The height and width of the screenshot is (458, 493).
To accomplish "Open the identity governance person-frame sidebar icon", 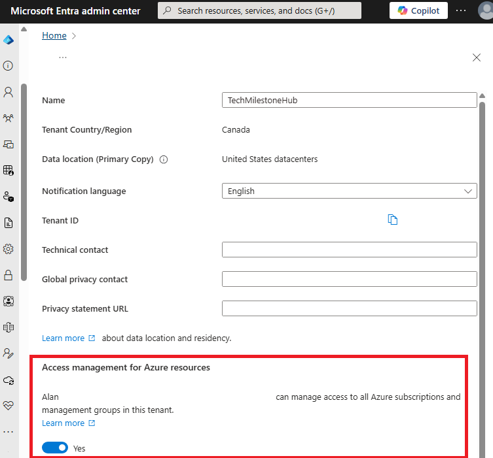I will [x=8, y=301].
